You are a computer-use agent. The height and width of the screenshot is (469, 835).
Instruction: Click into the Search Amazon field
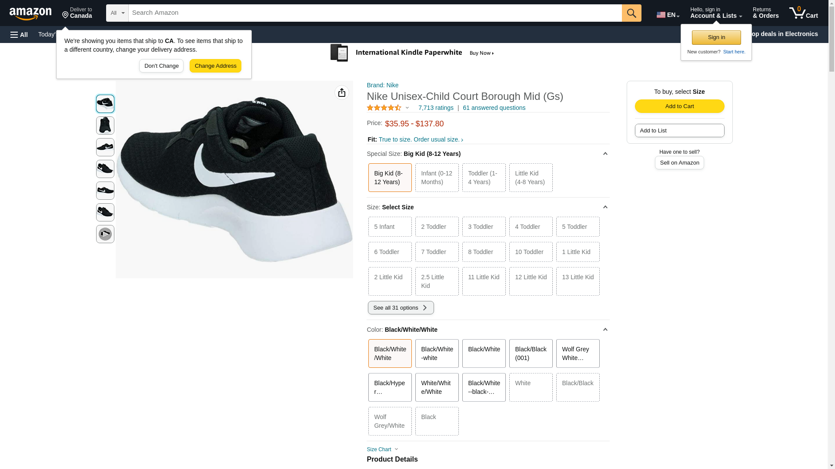point(375,13)
